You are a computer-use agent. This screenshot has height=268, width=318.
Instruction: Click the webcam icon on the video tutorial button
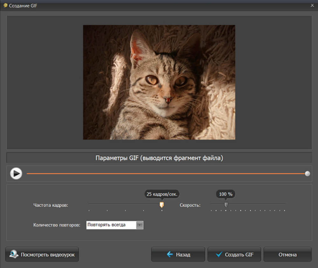coord(14,254)
